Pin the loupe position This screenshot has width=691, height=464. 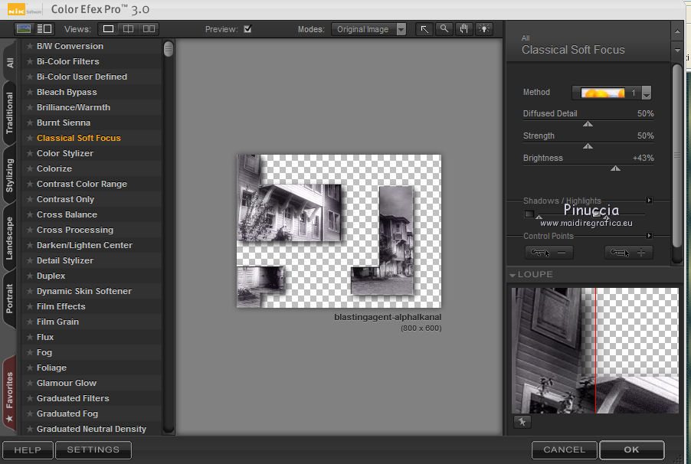point(522,421)
